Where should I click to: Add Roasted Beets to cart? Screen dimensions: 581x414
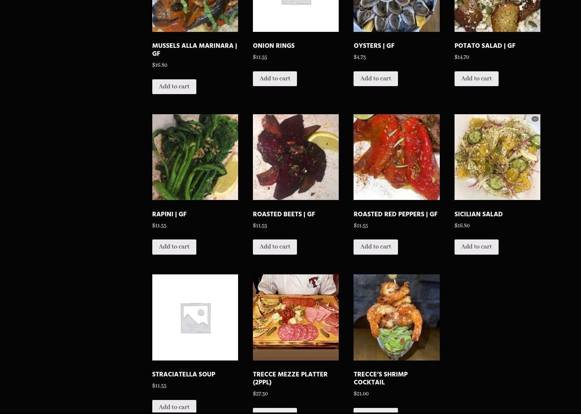(x=275, y=247)
